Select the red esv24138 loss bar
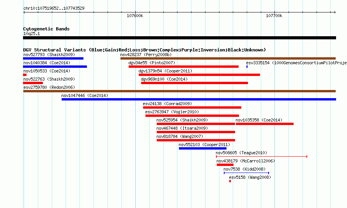The height and width of the screenshot is (208, 347). pos(192,108)
